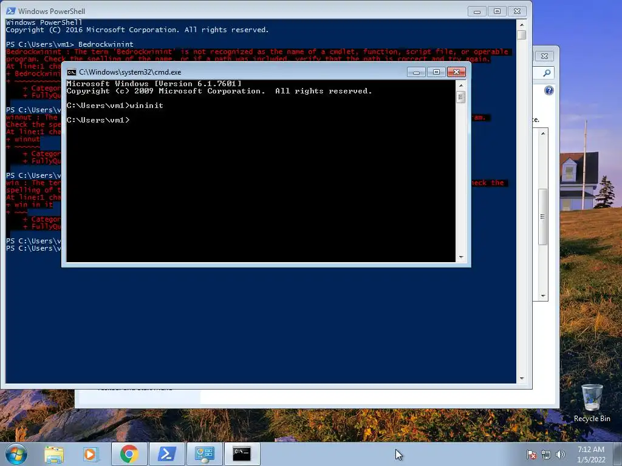Close the Windows PowerShell window
This screenshot has width=622, height=466.
coord(518,12)
